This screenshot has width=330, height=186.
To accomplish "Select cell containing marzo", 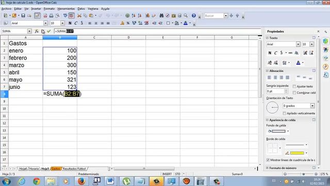I will tap(25, 65).
